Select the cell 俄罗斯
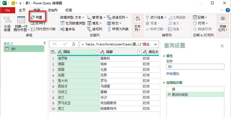This screenshot has height=117, width=231. click(78, 58)
